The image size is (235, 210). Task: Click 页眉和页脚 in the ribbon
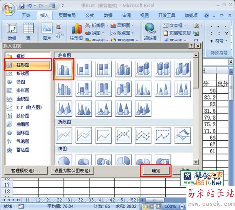point(177,33)
